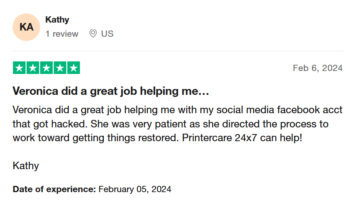The height and width of the screenshot is (203, 356).
Task: Click the word 'hacked' in the review
Action: (69, 124)
